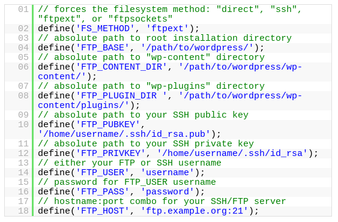This screenshot has width=338, height=222.
Task: Click line number 08
Action: [23, 95]
